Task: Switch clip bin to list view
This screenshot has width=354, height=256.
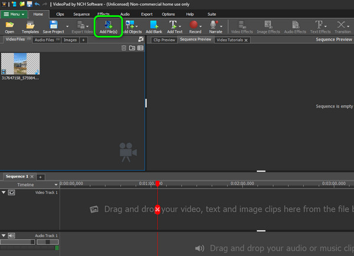Action: 140,48
